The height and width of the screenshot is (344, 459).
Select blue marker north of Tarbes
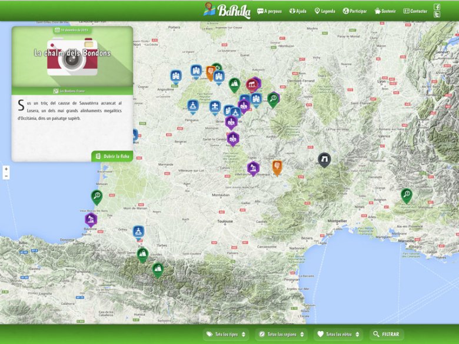pyautogui.click(x=138, y=232)
